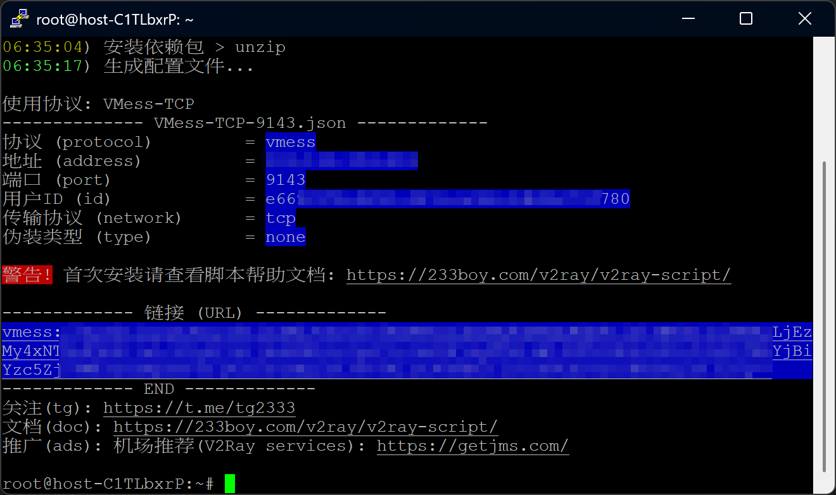Click the blurred address value field
836x495 pixels.
click(x=341, y=161)
